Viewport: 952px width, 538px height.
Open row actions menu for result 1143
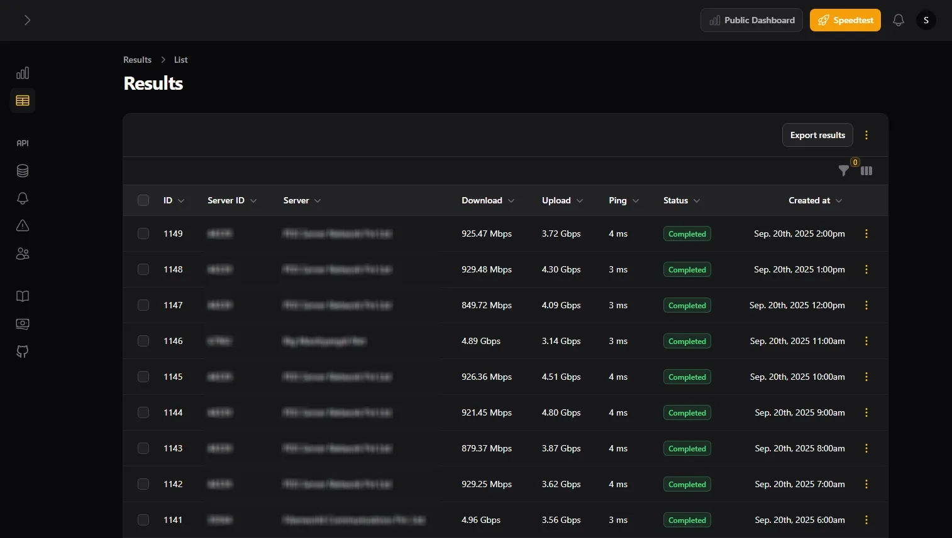coord(866,448)
